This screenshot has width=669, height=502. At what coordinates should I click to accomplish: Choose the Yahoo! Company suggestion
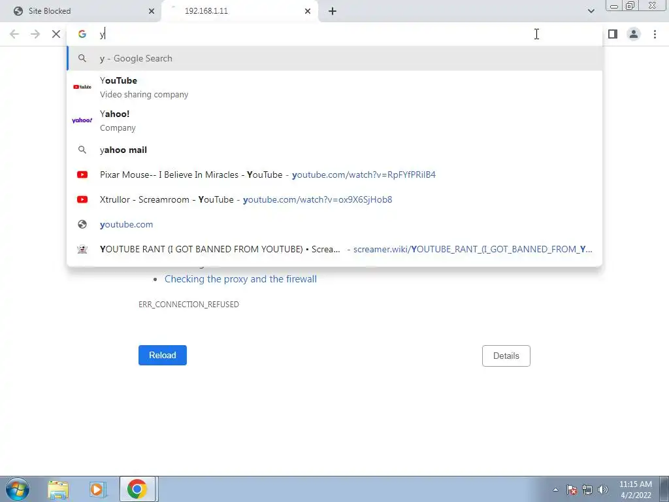pos(334,120)
